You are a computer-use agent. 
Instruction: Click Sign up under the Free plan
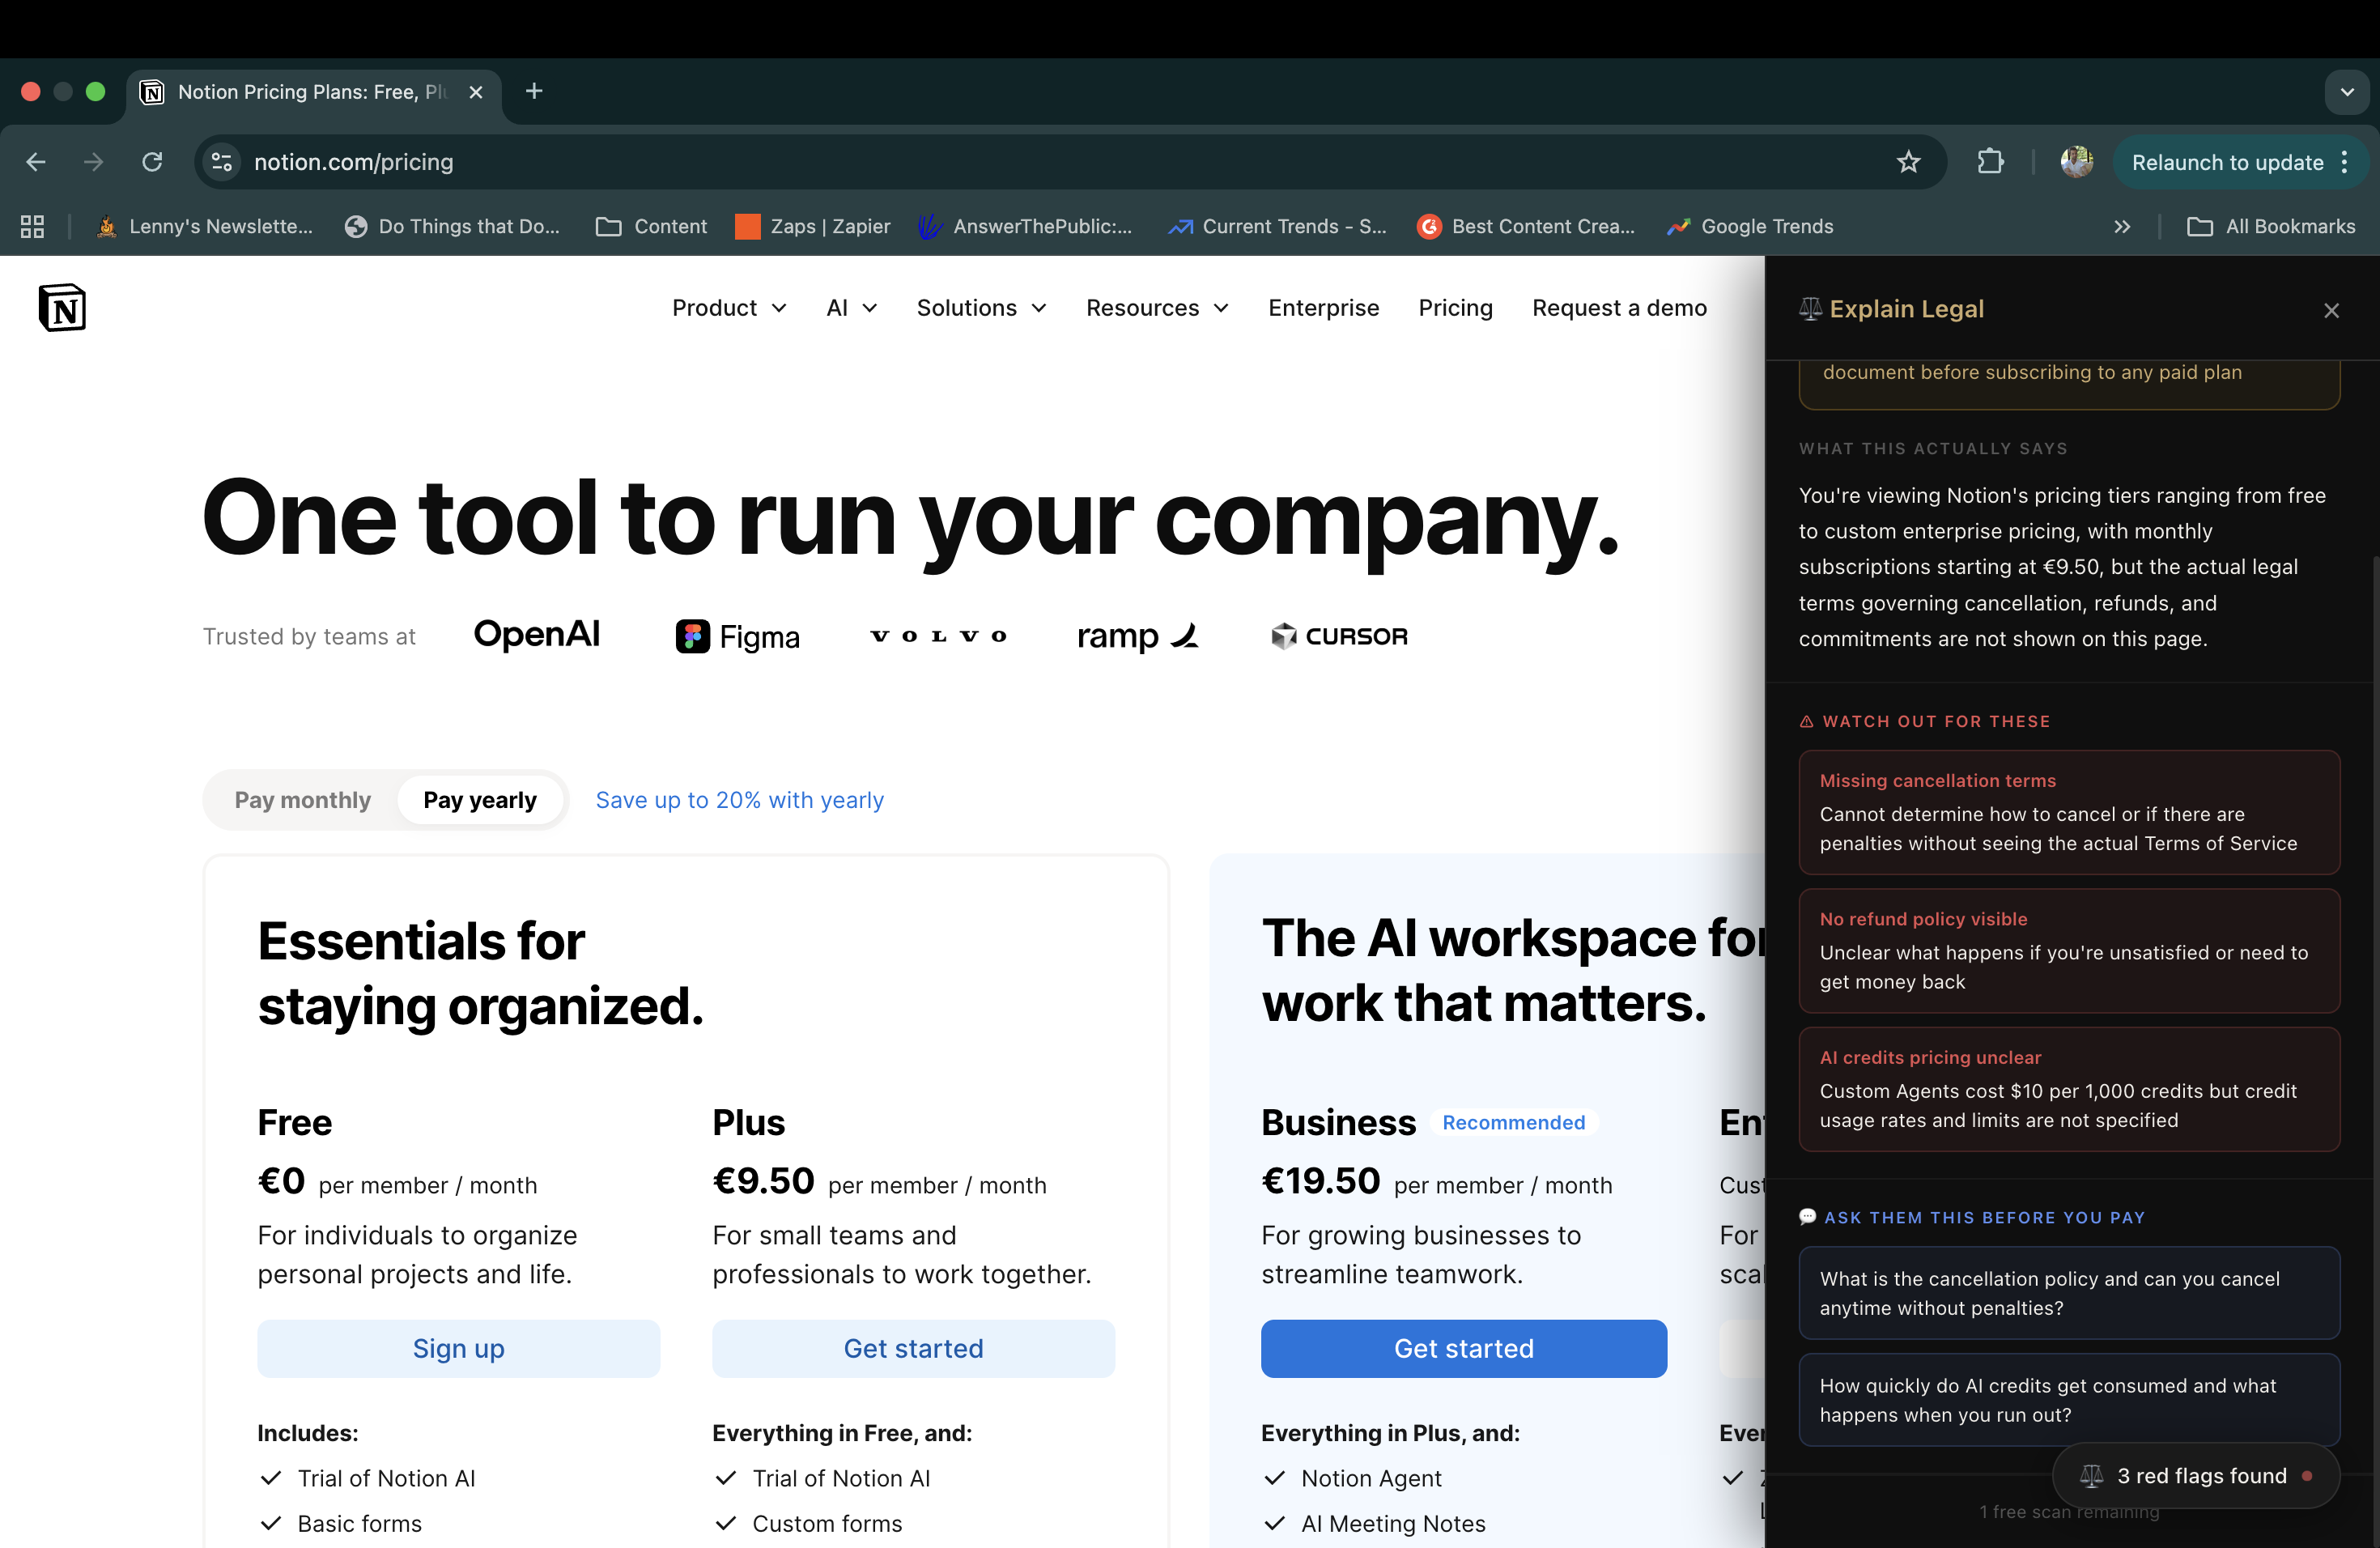(x=459, y=1348)
